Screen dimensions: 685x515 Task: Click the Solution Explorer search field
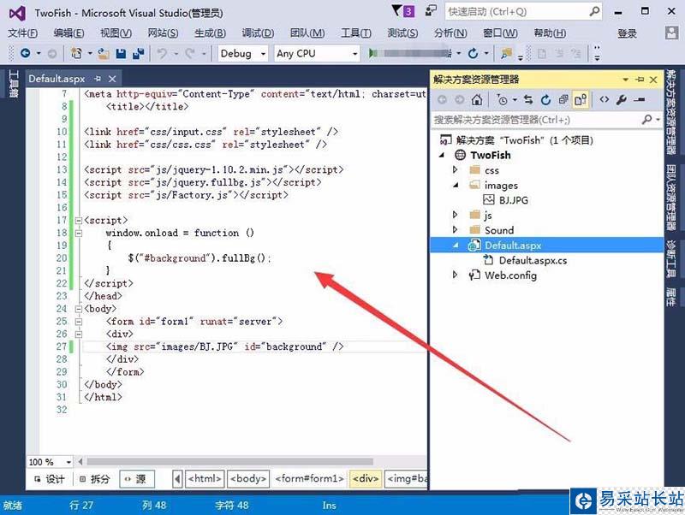[547, 120]
